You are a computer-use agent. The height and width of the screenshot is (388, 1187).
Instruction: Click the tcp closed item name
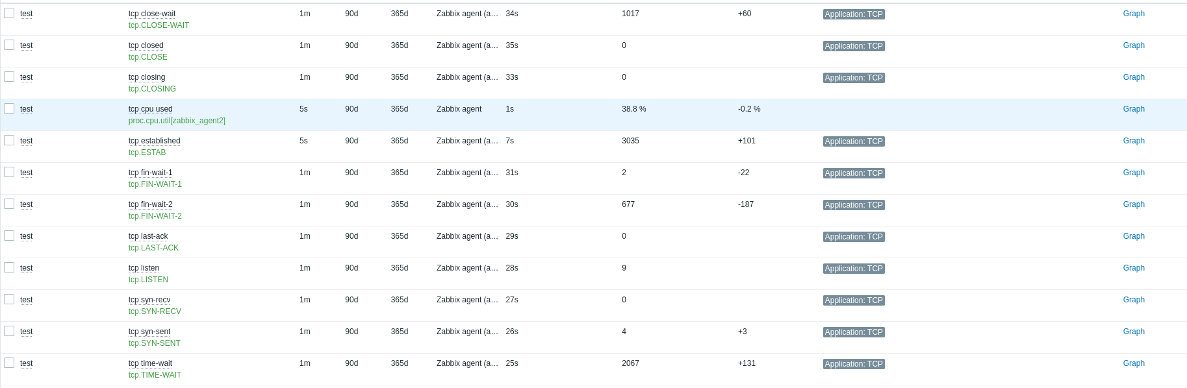tap(146, 45)
